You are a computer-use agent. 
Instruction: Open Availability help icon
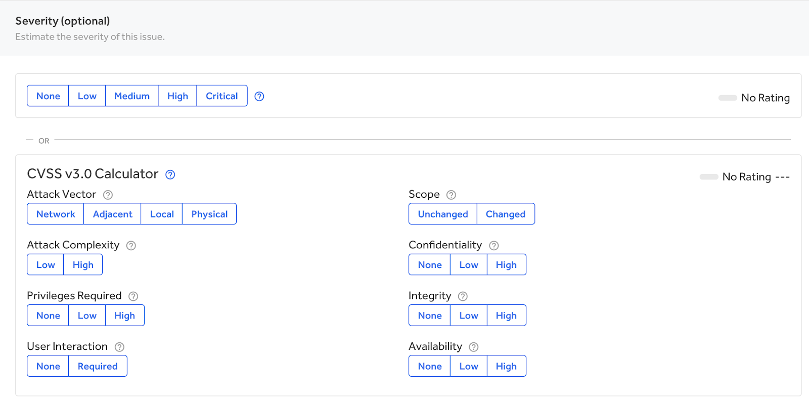[x=474, y=347]
